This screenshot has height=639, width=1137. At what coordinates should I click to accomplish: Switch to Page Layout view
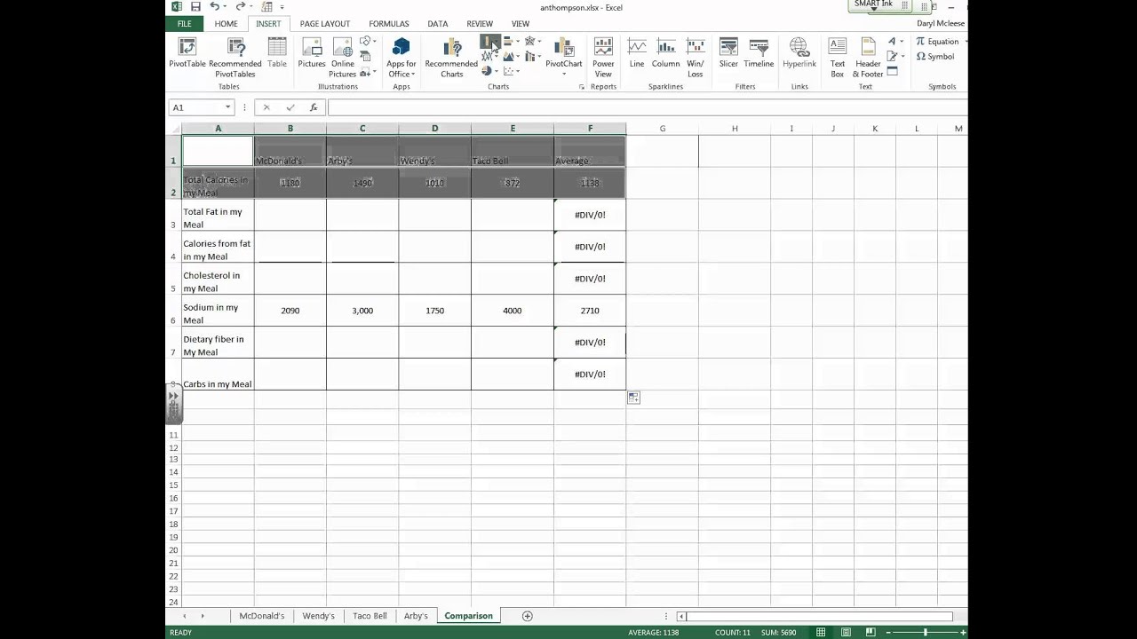(846, 632)
